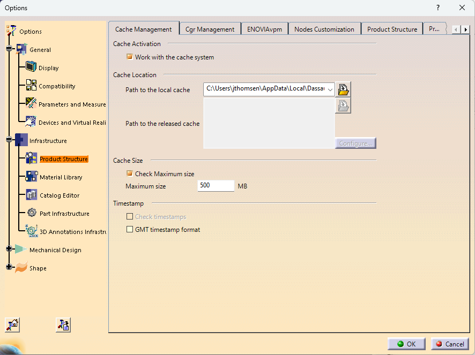Select the 3D Annotations Infrastructure icon
Screen dimensions: 475x355
coord(32,231)
